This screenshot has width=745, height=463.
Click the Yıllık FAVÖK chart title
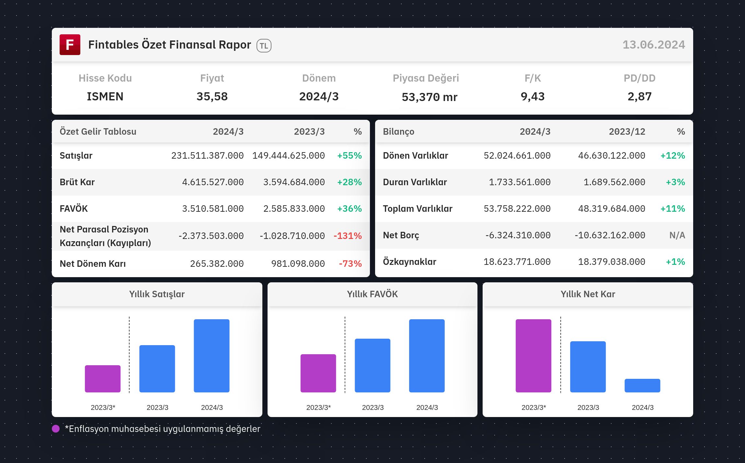coord(372,294)
